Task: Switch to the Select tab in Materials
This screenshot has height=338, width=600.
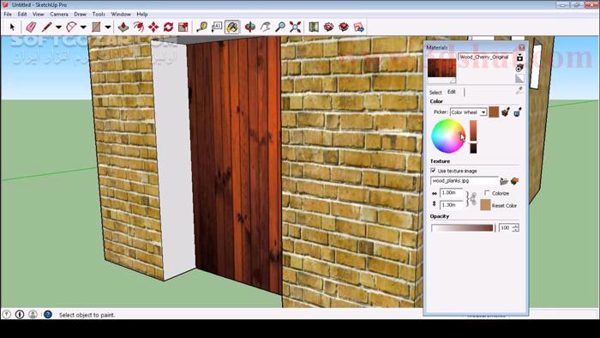Action: coord(435,93)
